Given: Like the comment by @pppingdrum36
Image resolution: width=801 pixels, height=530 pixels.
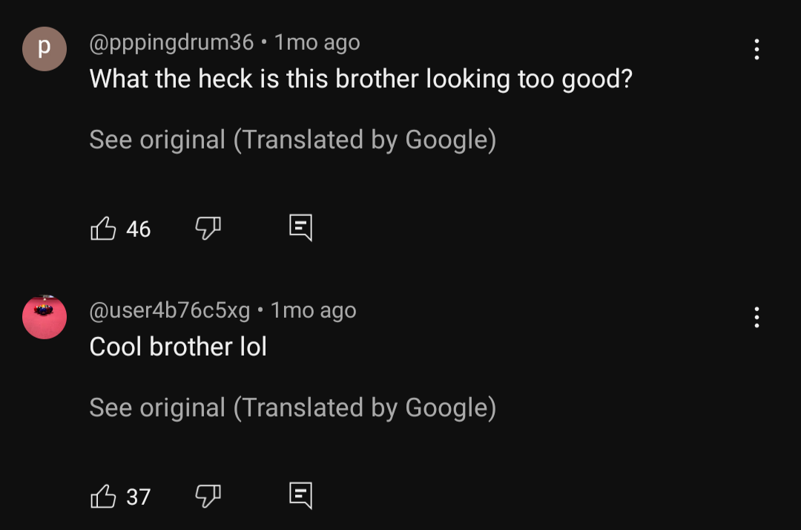Looking at the screenshot, I should (103, 229).
